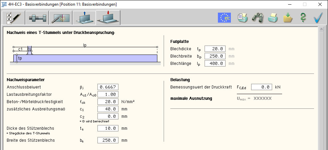Screen dimensions: 328x150
Task: Select the weld seam tab
Action: coord(61,18)
